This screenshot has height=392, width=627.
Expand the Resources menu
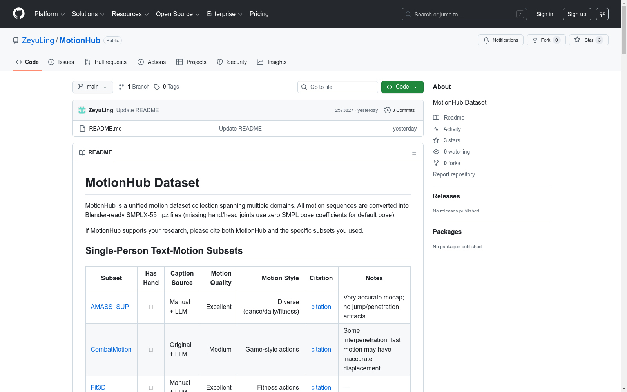coord(130,14)
